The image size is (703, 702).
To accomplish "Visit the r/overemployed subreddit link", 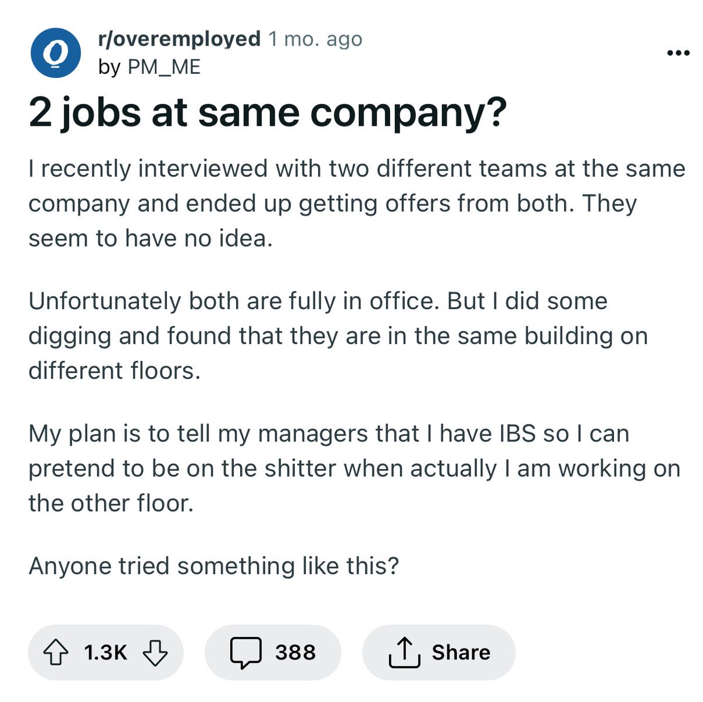I will [x=179, y=39].
